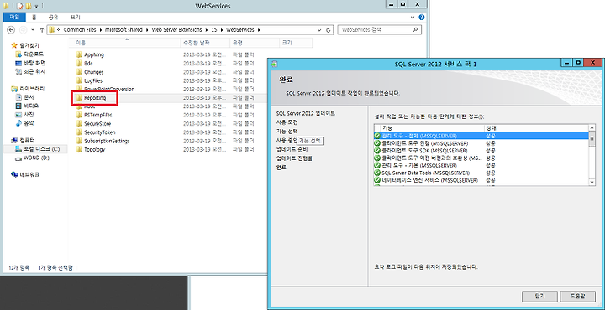Click the feature list scroll down arrow
The height and width of the screenshot is (310, 605).
click(x=592, y=183)
